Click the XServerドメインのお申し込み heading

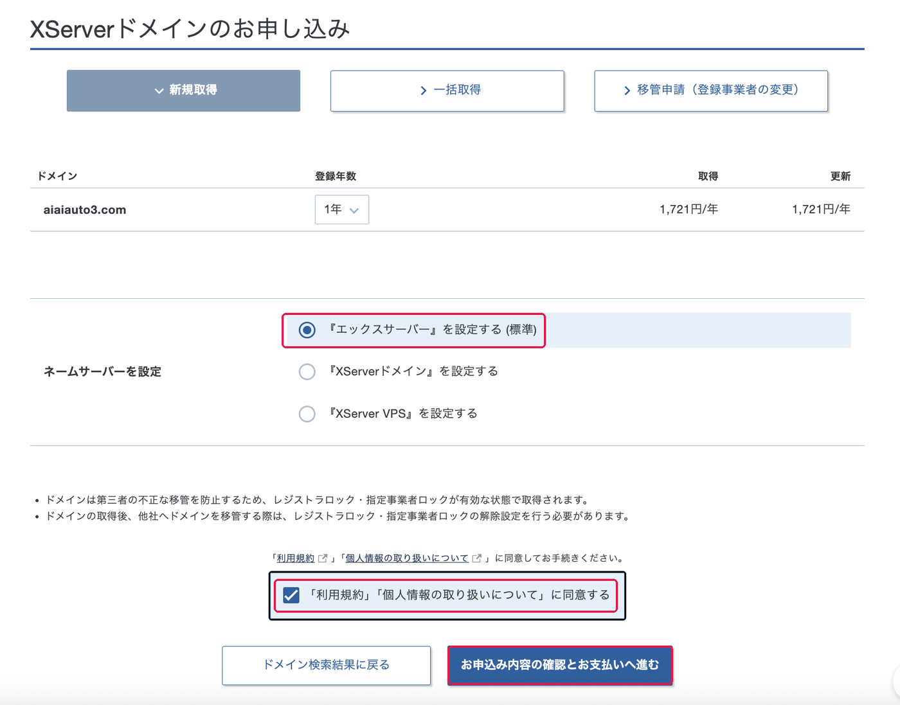point(190,29)
